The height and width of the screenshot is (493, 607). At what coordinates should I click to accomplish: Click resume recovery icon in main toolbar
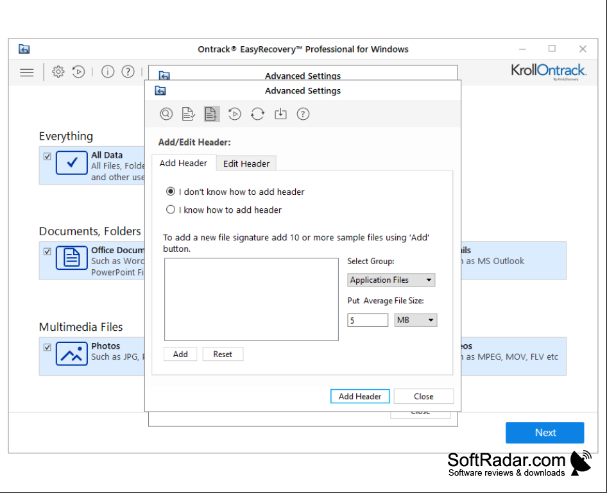pyautogui.click(x=78, y=72)
